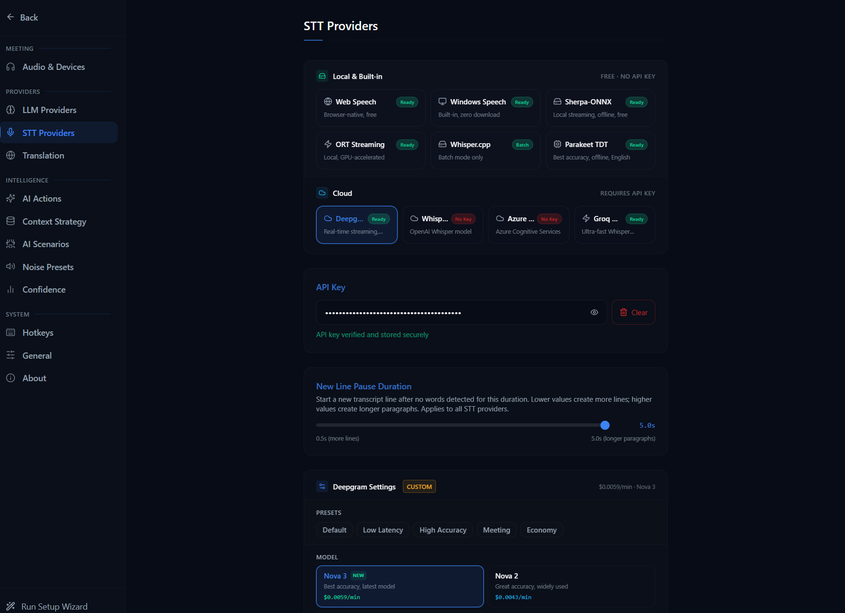Image resolution: width=845 pixels, height=613 pixels.
Task: Click the AI Actions sparkle icon
Action: (x=11, y=198)
